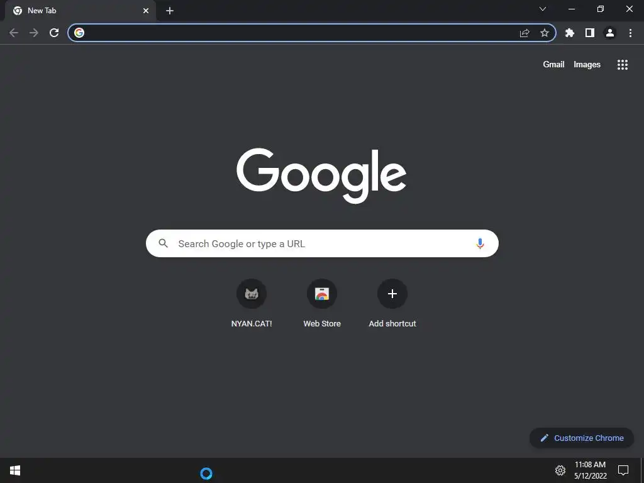Open the Action Center notifications icon
The height and width of the screenshot is (483, 644).
click(623, 470)
